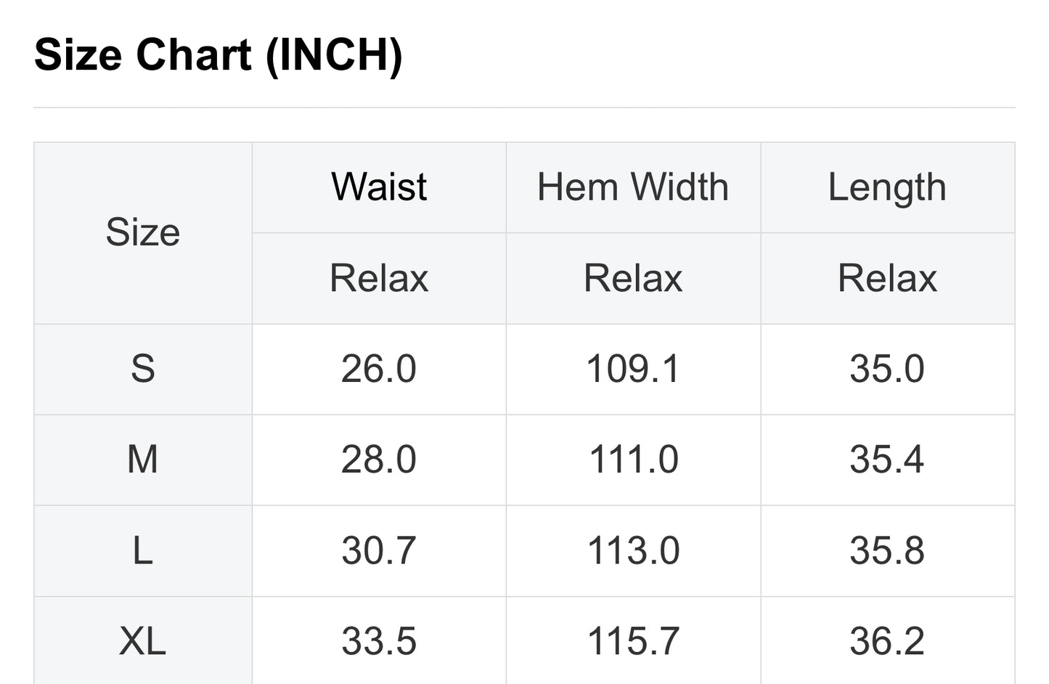Select the 115.7 hem width value
Screen dimensions: 1049x684
[x=633, y=641]
